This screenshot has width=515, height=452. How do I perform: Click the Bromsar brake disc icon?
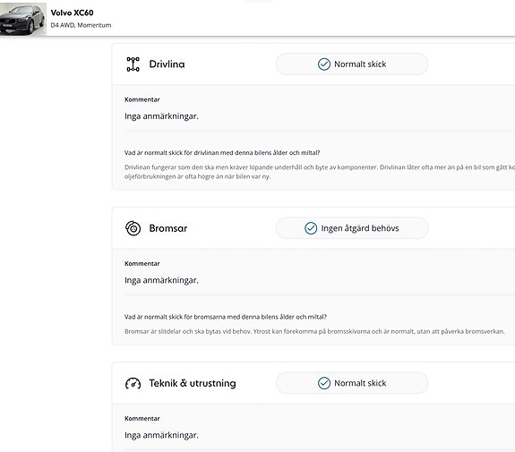pyautogui.click(x=133, y=228)
